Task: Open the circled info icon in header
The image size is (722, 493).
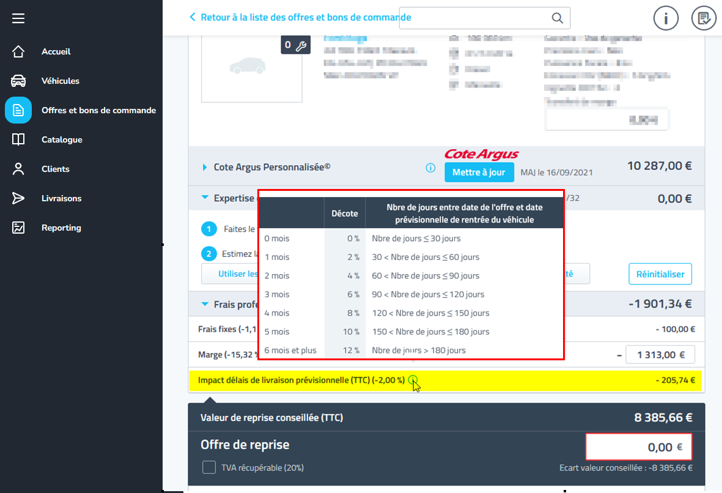Action: tap(666, 18)
